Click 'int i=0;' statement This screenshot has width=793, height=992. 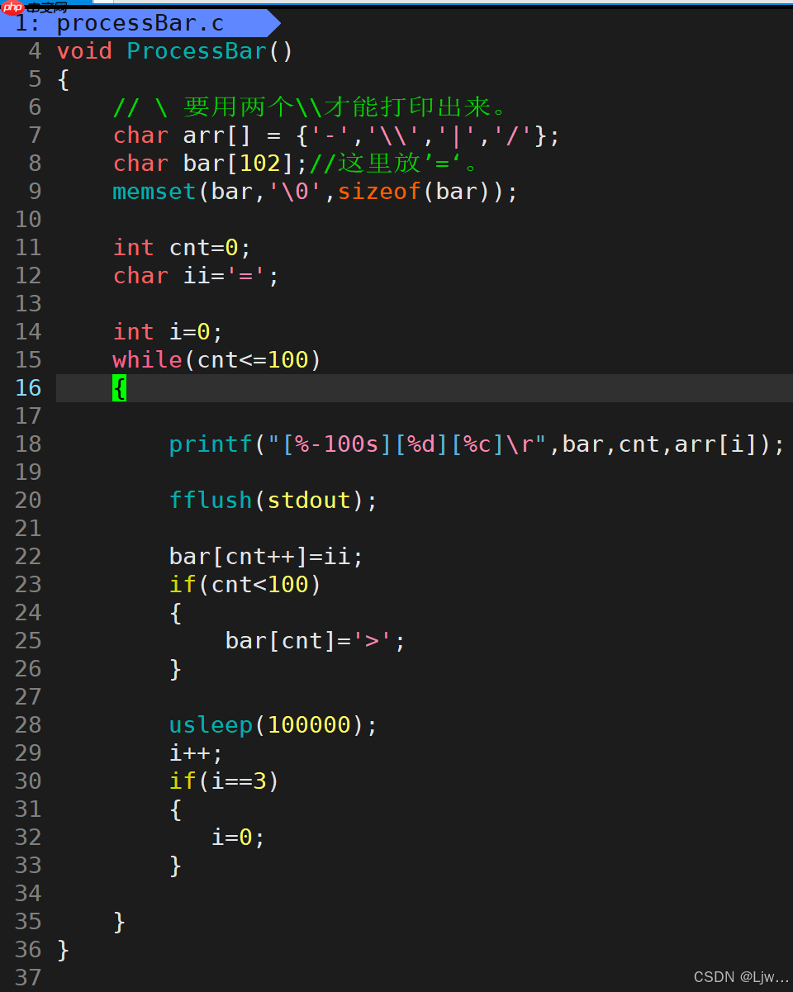[x=168, y=332]
